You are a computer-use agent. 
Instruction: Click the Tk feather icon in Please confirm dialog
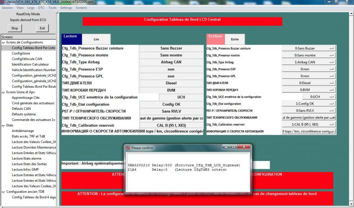128,148
